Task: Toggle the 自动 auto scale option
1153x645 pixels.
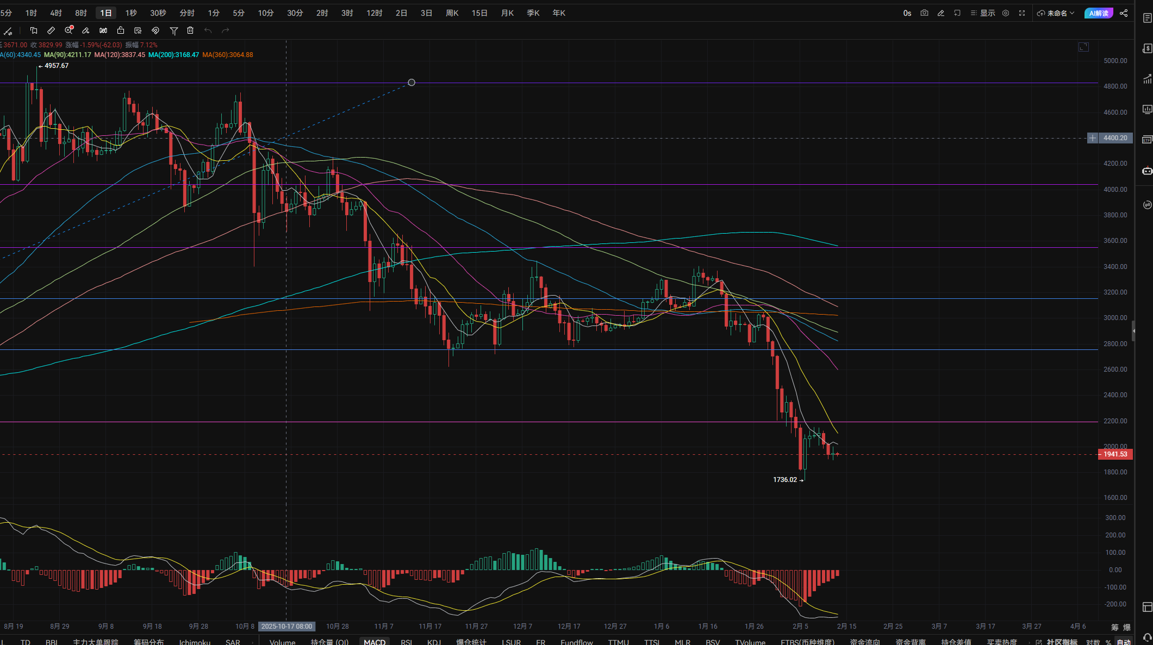Action: (x=1124, y=642)
